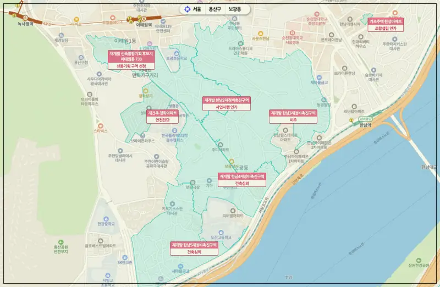The image size is (440, 287).
Task: Click the 용산구청 office icon
Action: 81,58
